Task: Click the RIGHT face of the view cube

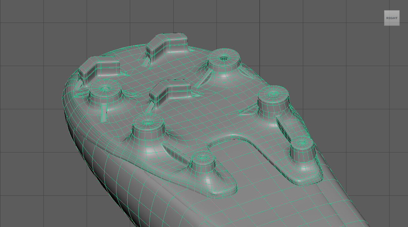Action: click(392, 18)
